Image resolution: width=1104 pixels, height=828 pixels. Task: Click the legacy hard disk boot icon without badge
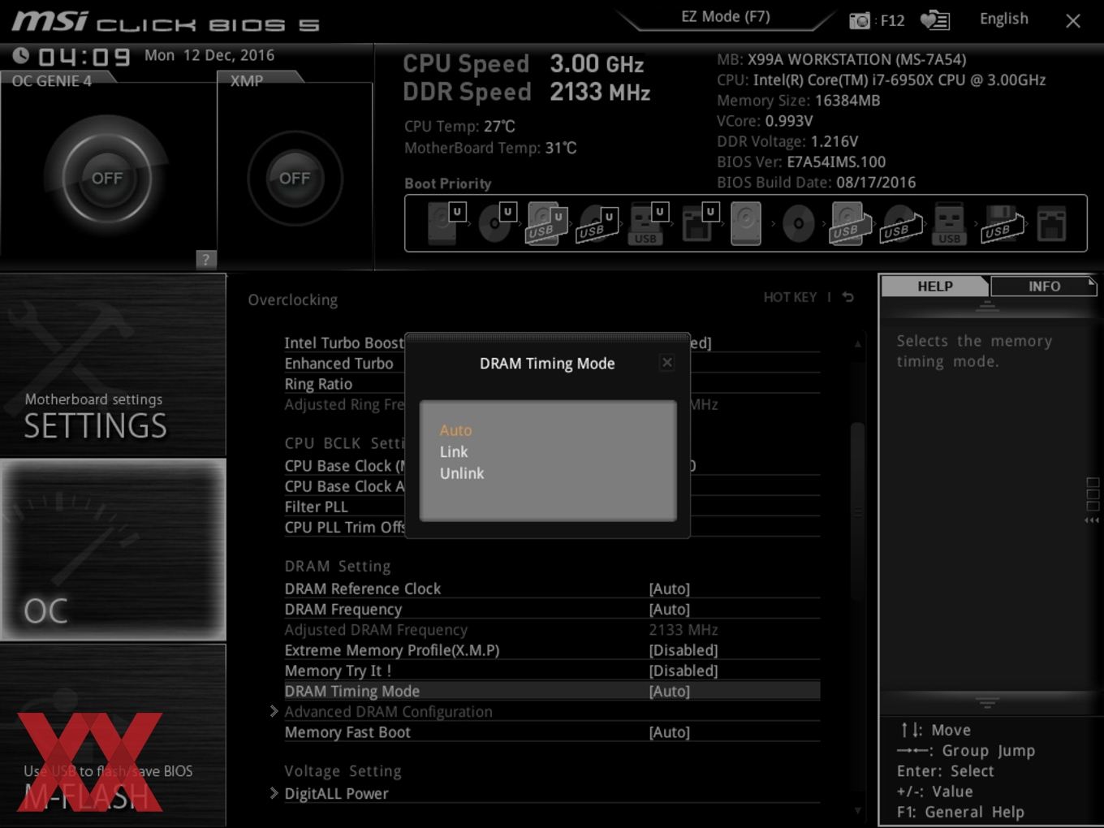point(746,223)
